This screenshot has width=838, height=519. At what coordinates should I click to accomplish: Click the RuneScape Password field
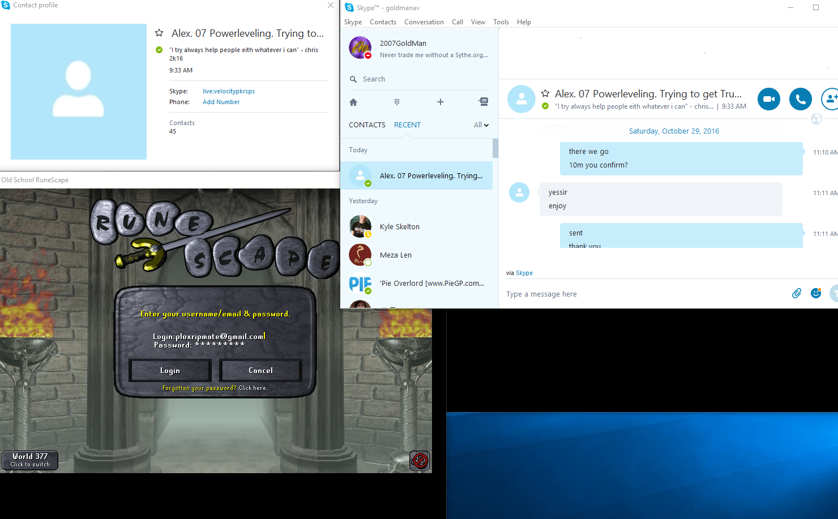[x=199, y=345]
